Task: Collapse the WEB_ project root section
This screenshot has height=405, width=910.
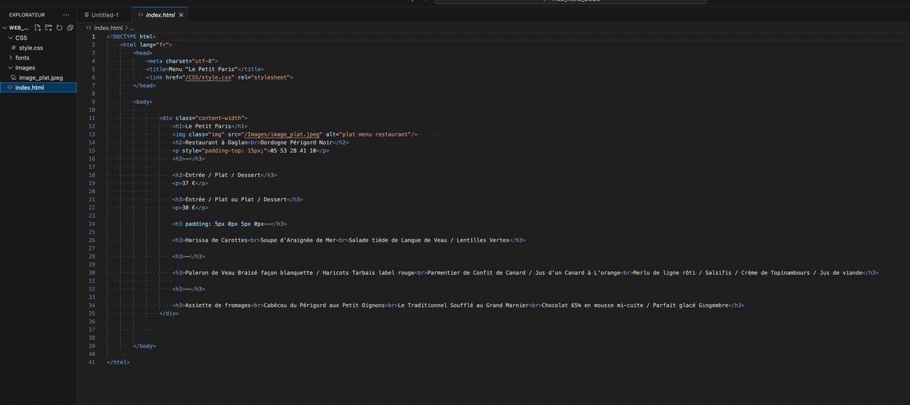Action: 4,28
